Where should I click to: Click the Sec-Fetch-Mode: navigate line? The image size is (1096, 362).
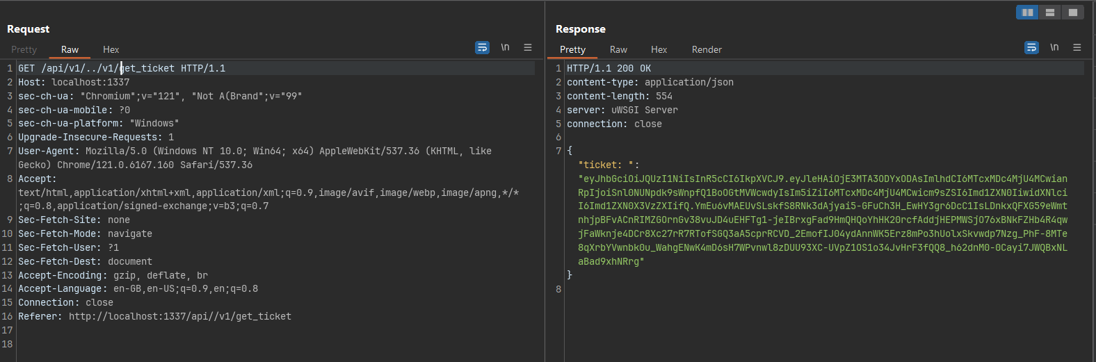85,233
